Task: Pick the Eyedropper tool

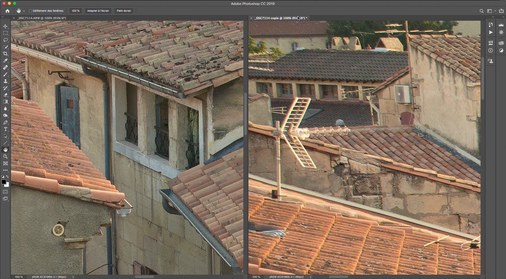Action: [x=5, y=60]
